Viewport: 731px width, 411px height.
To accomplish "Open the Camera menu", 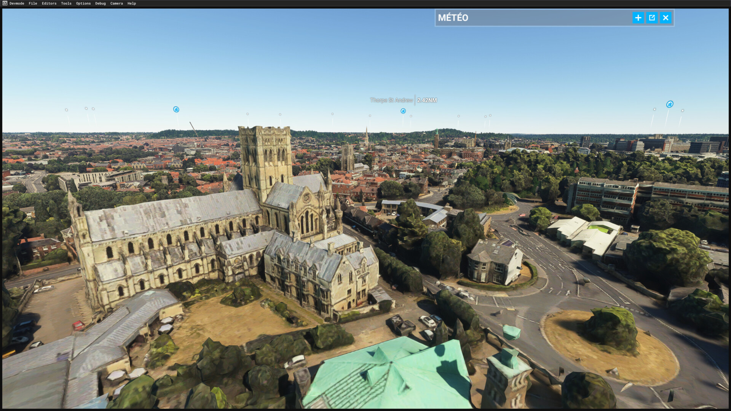I will tap(117, 3).
